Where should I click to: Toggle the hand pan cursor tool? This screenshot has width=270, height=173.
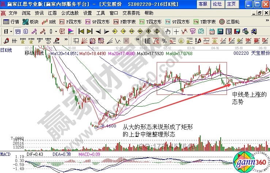tap(168, 31)
